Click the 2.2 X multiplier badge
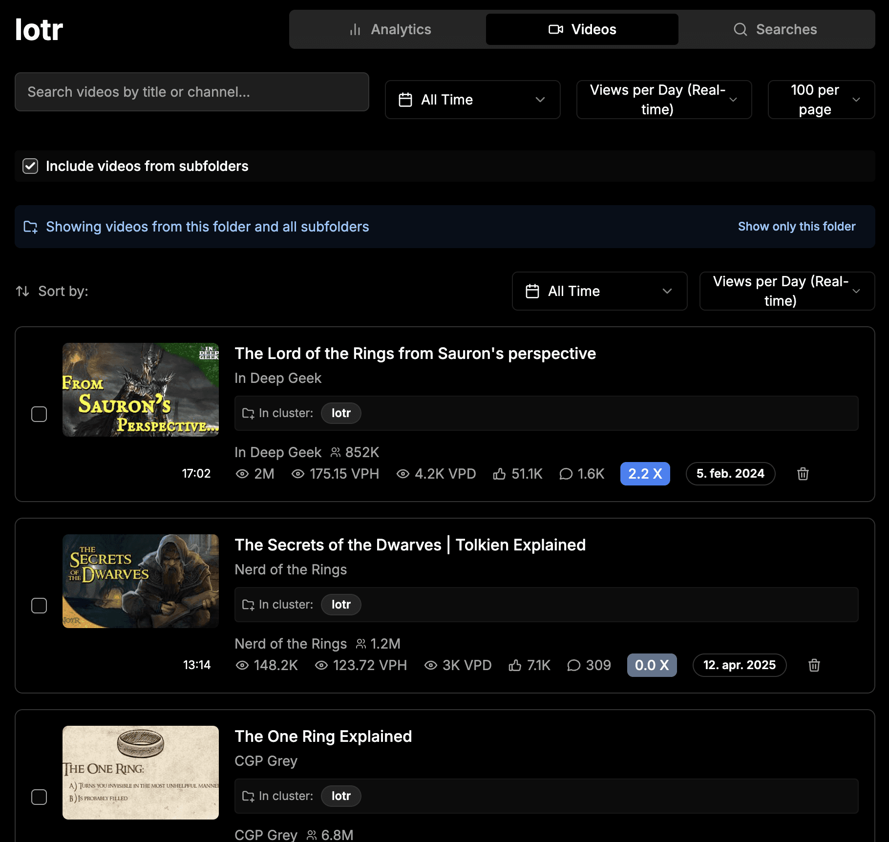This screenshot has height=842, width=889. point(645,474)
